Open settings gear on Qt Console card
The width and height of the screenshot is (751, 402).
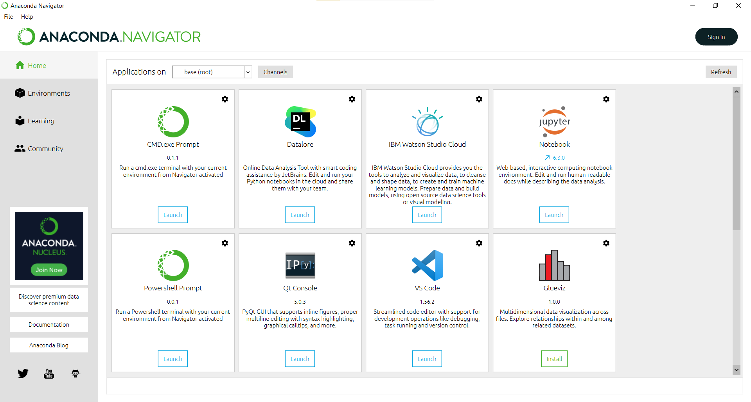coord(352,243)
